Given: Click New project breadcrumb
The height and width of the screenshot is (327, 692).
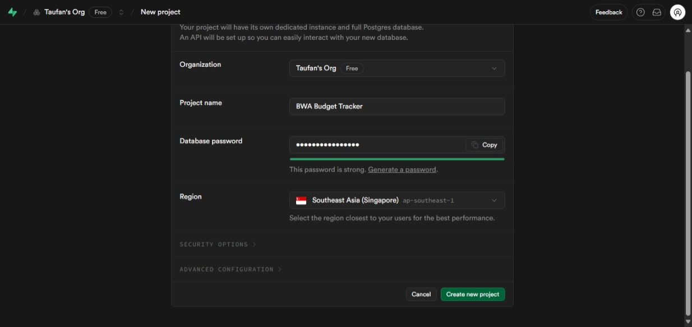Looking at the screenshot, I should click(160, 12).
